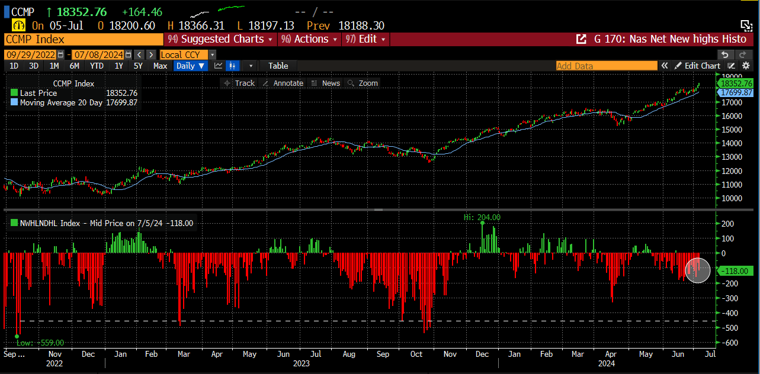Switch to candlestick chart type icon
Screen dimensions: 760x374
[233, 66]
